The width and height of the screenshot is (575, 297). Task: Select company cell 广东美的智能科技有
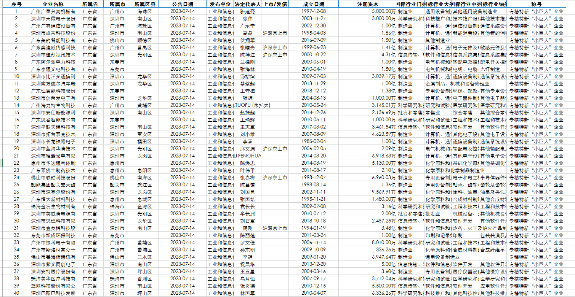(x=53, y=40)
